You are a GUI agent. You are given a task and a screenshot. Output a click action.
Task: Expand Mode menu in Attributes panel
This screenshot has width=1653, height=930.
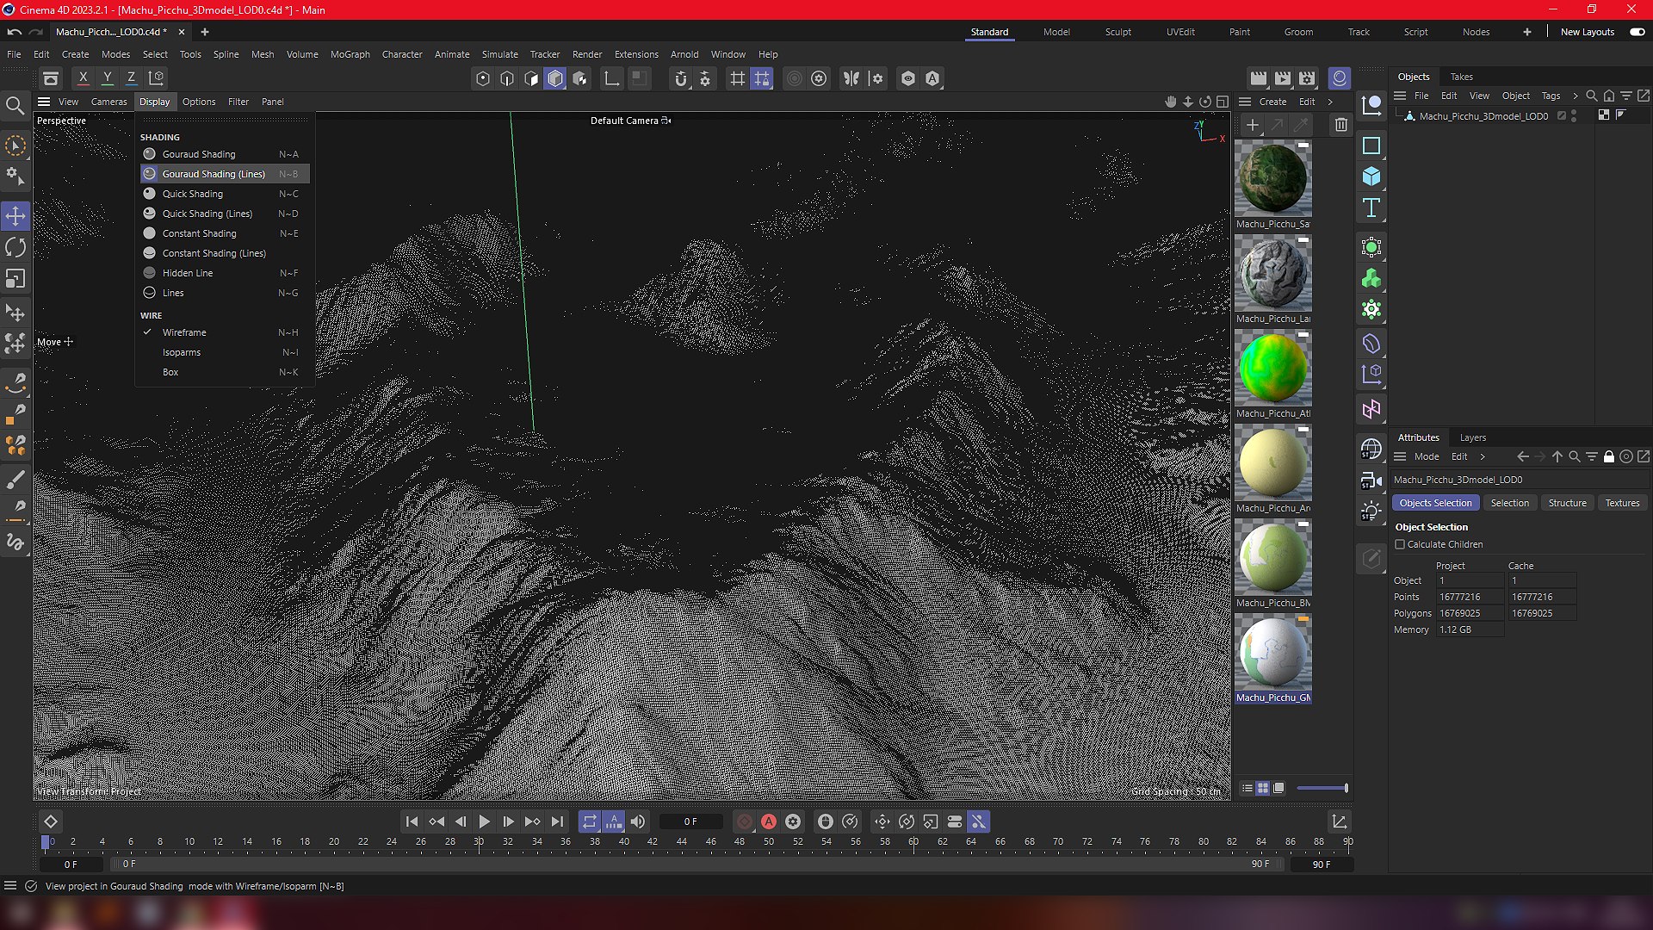[1426, 456]
